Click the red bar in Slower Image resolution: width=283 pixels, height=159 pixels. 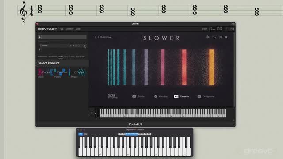point(184,67)
